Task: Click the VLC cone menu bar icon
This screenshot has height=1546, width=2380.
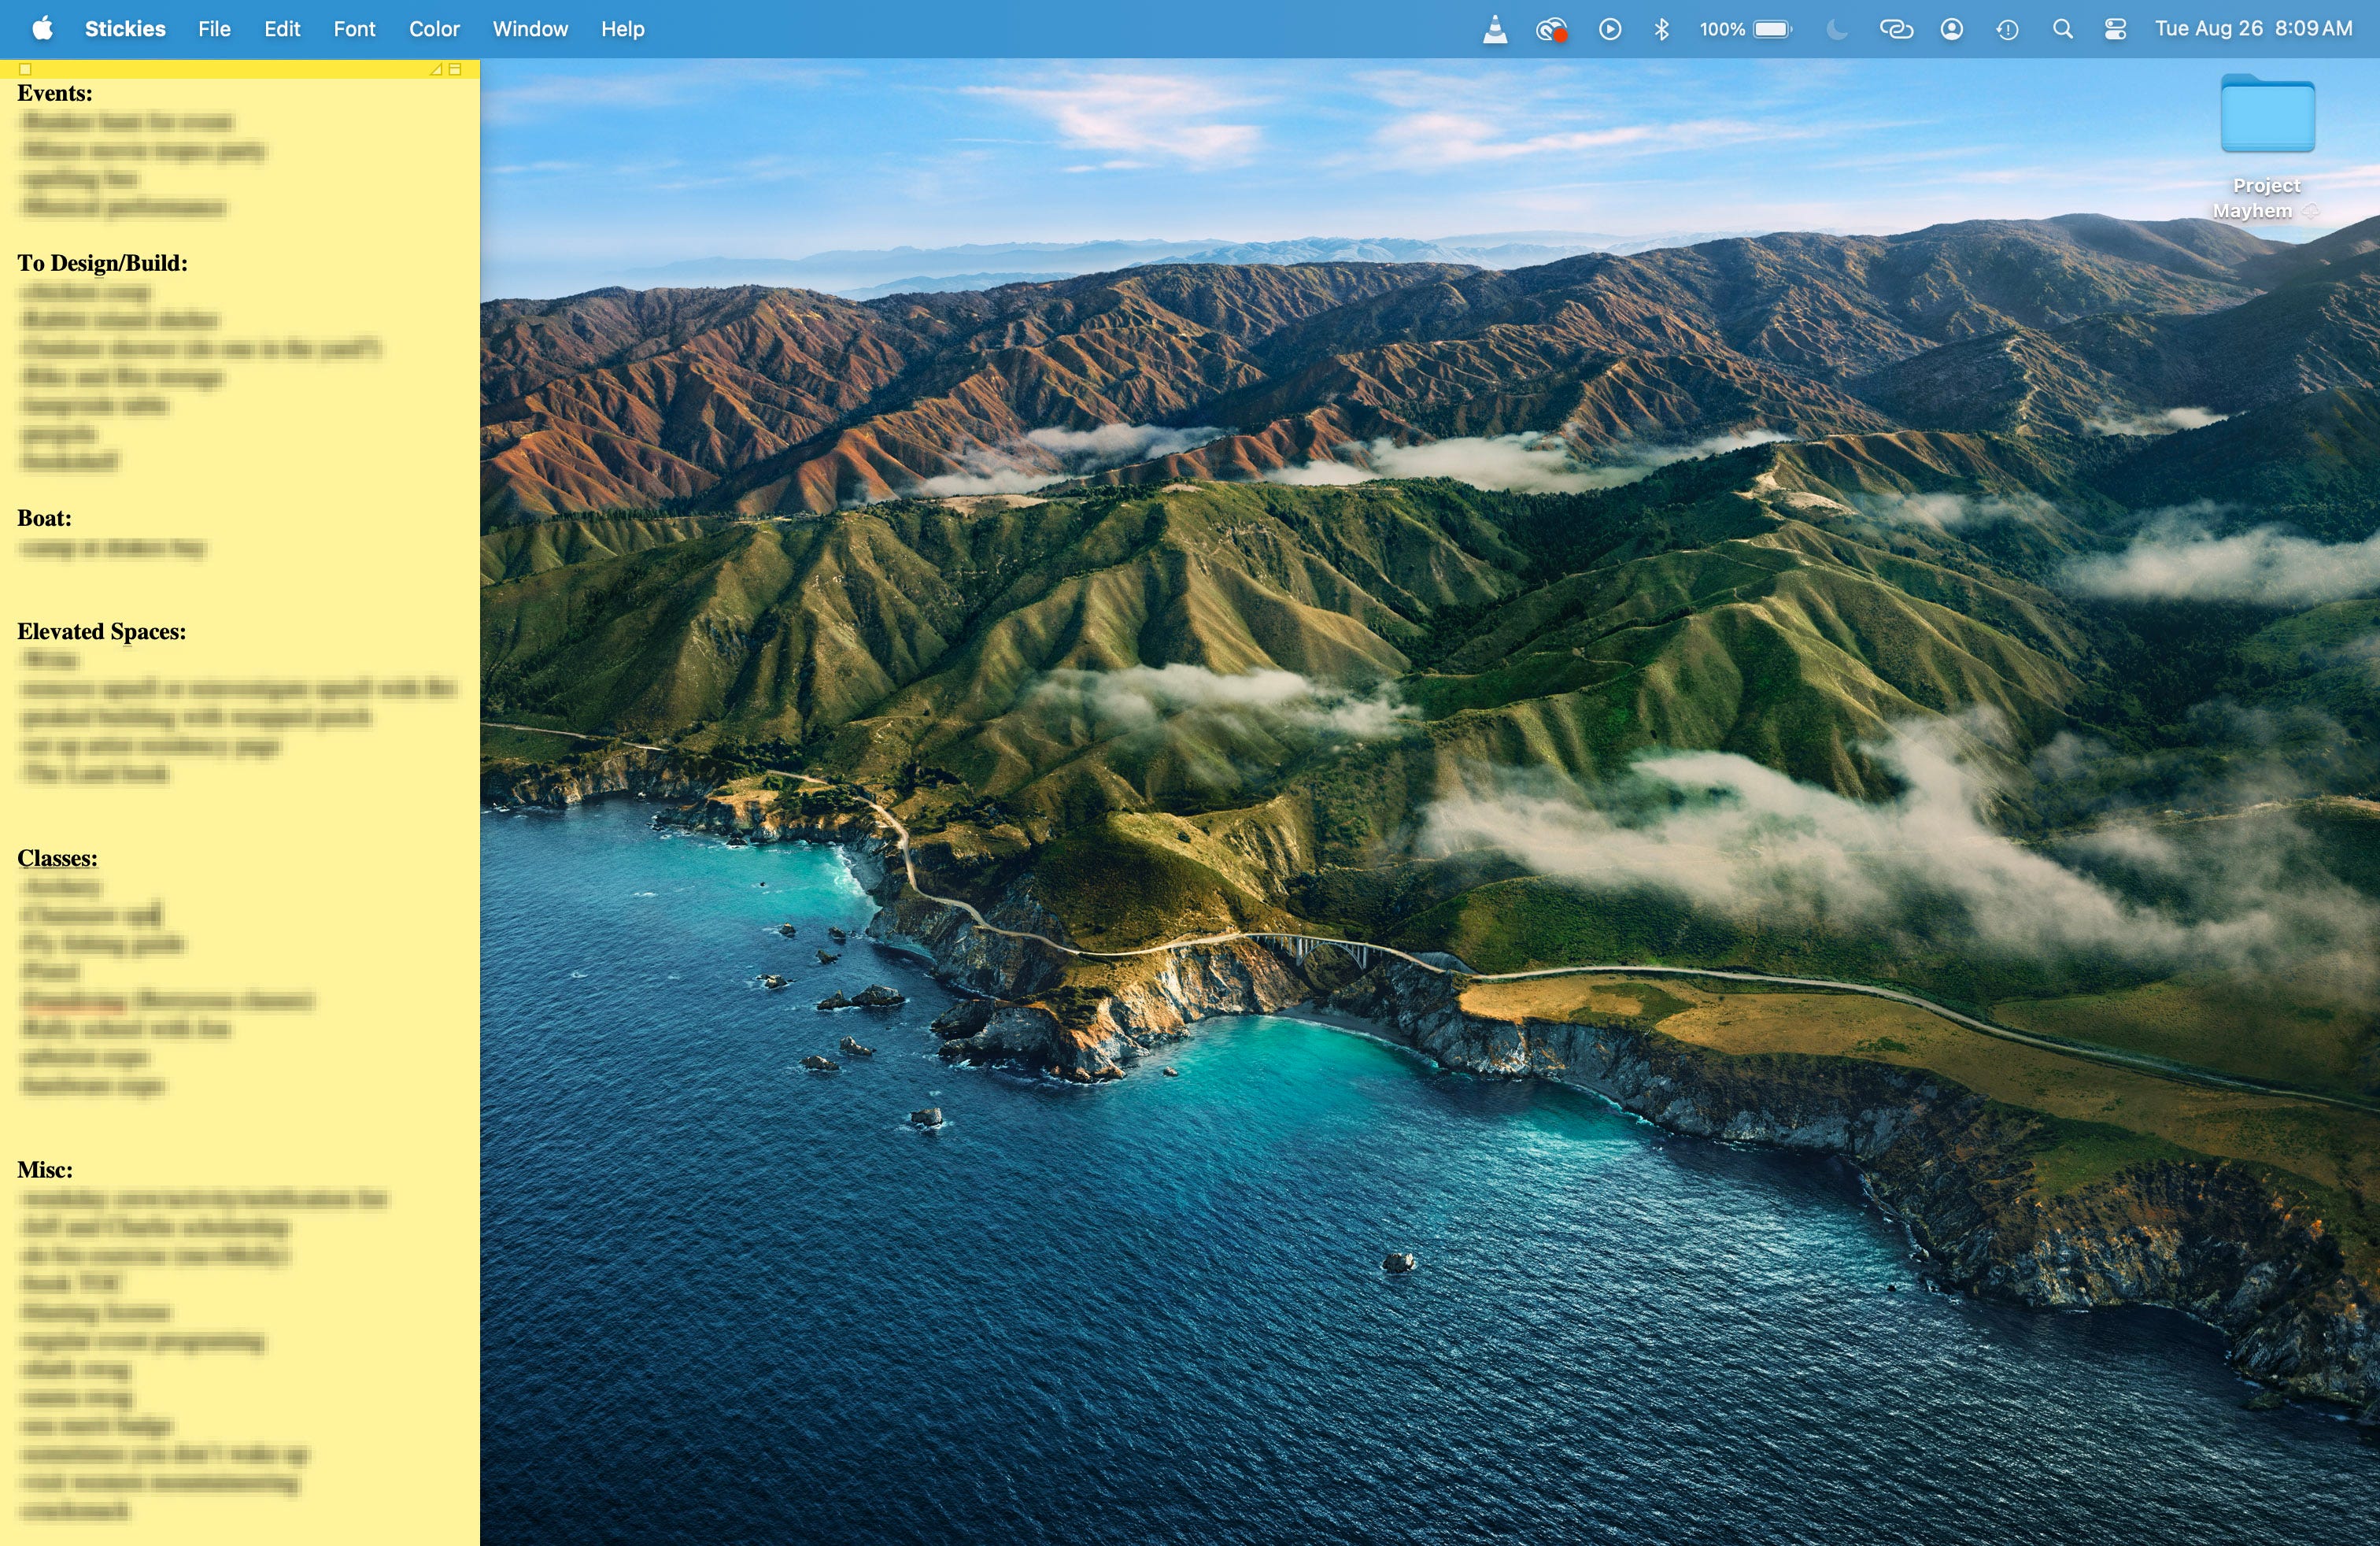Action: point(1494,29)
